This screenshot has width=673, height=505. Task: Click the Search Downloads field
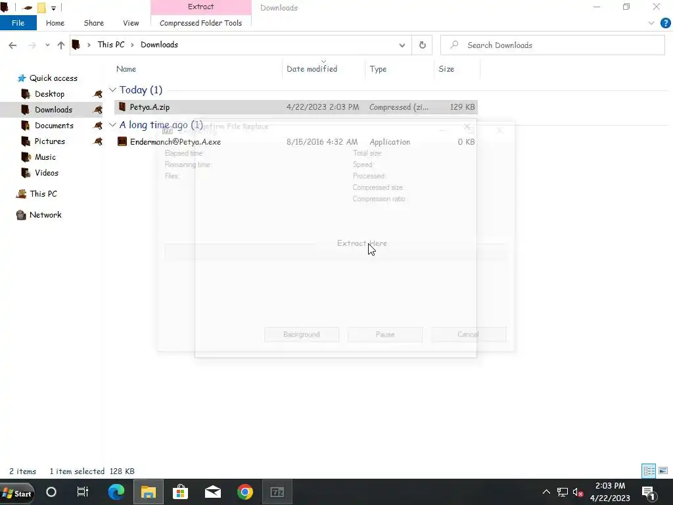tap(552, 45)
